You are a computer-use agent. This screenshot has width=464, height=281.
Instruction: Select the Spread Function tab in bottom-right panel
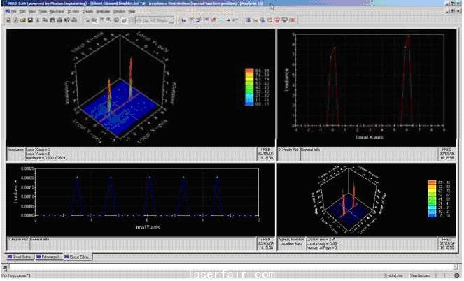pos(290,238)
